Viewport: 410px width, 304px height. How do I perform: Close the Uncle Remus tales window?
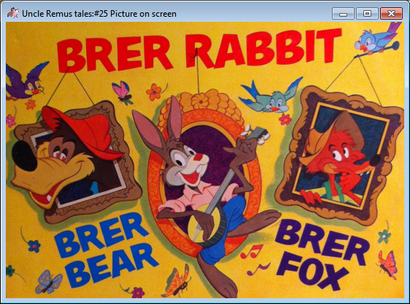pyautogui.click(x=392, y=14)
